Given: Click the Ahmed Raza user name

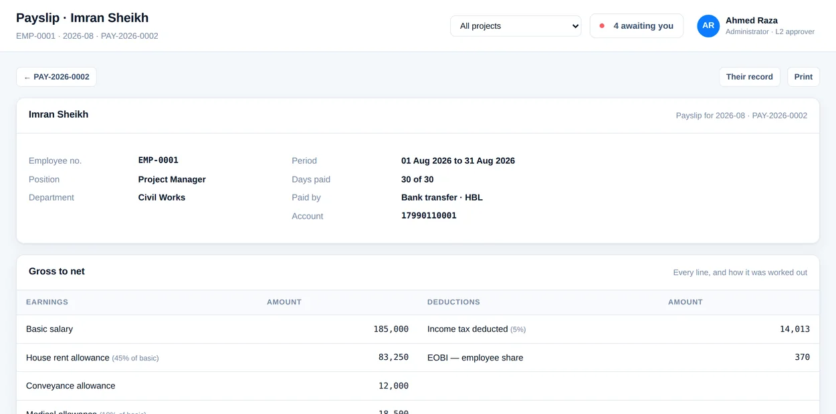Looking at the screenshot, I should coord(752,21).
